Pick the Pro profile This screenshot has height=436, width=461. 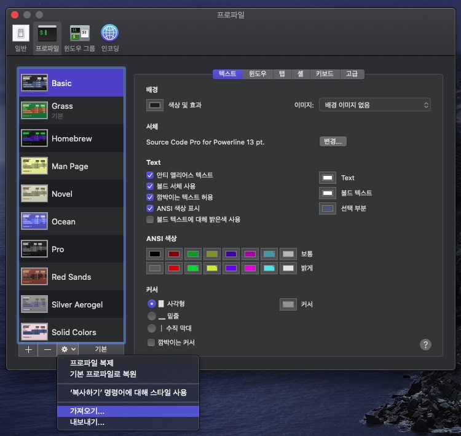(71, 248)
